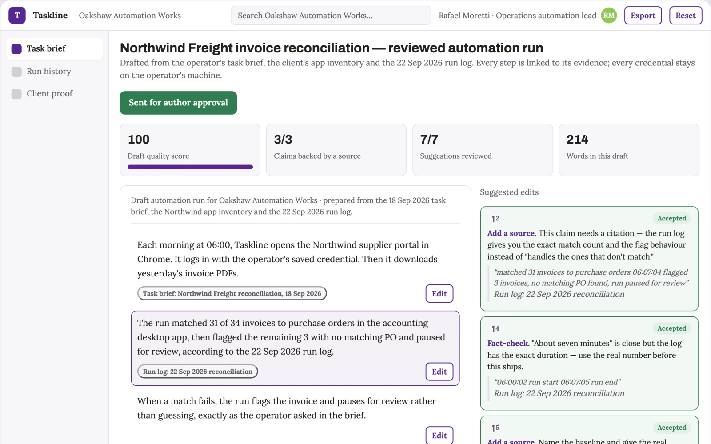The height and width of the screenshot is (444, 711).
Task: Switch to the Run history tab
Action: point(54,72)
